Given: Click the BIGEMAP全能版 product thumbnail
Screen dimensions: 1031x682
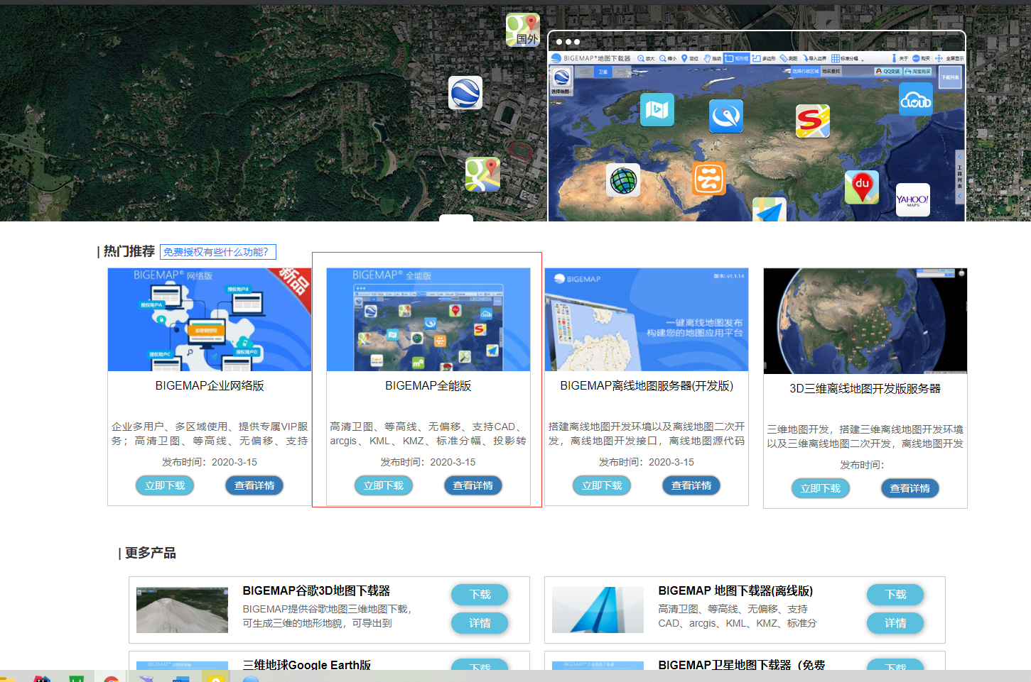Looking at the screenshot, I should pyautogui.click(x=428, y=319).
